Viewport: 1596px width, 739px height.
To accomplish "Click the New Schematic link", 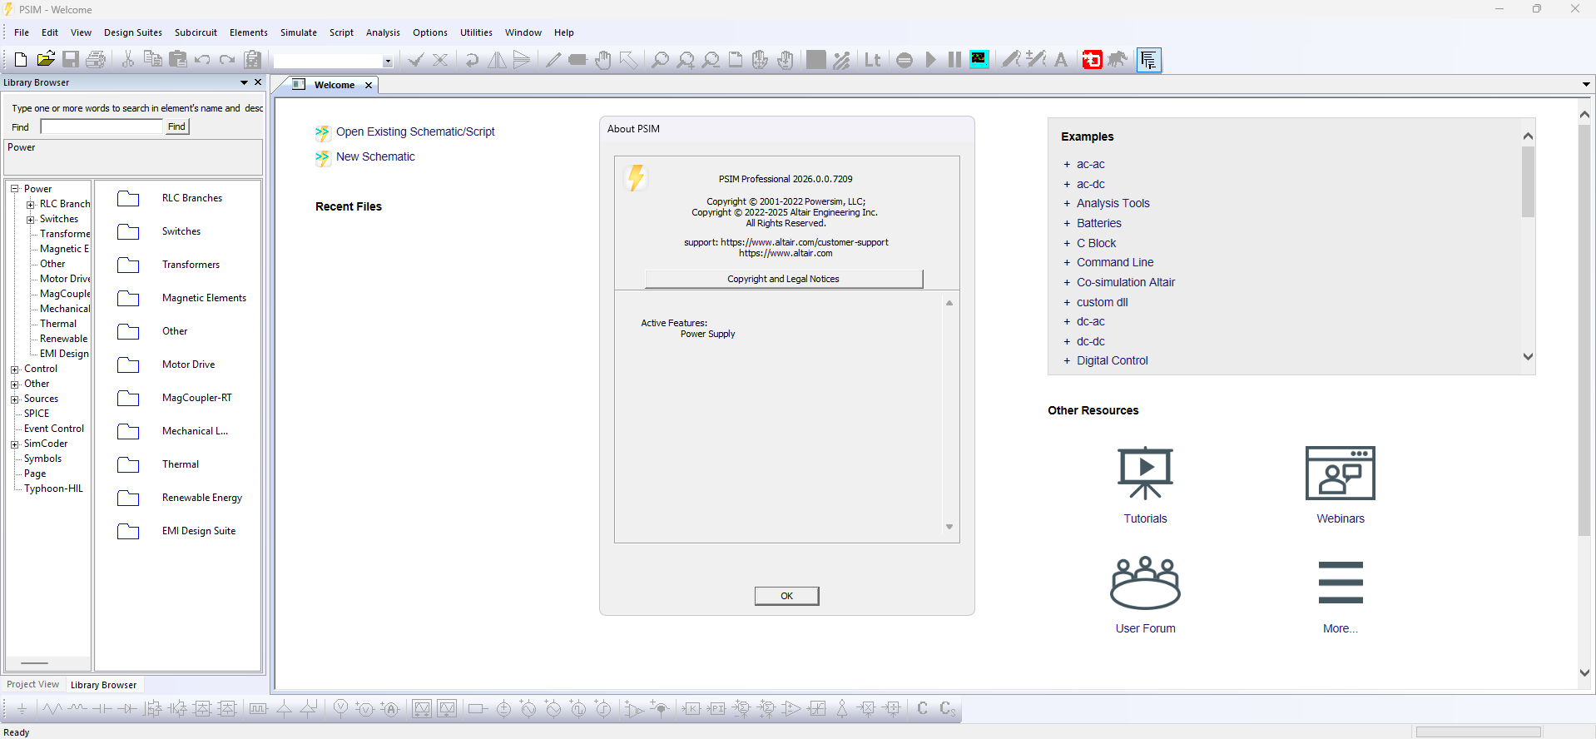I will [x=375, y=156].
